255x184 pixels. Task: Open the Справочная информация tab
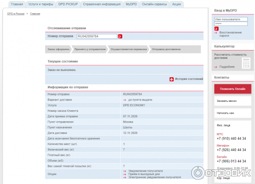[x=102, y=4]
